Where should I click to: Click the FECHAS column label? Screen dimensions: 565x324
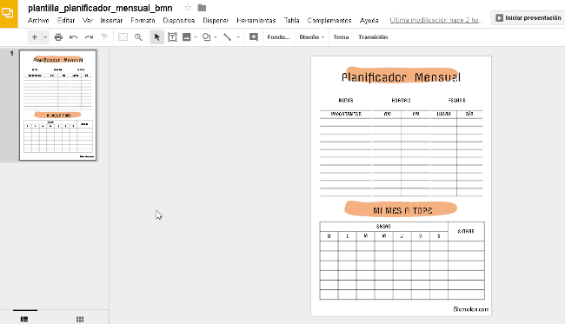pos(457,100)
